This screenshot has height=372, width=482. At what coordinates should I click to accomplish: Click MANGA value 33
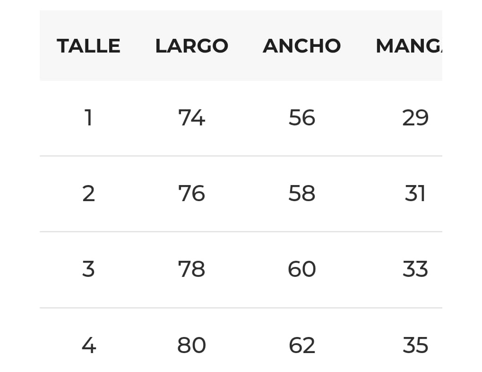(415, 269)
